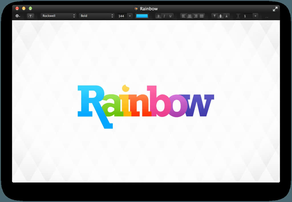Open the line spacing dropdown arrow
The height and width of the screenshot is (202, 292).
pyautogui.click(x=255, y=16)
